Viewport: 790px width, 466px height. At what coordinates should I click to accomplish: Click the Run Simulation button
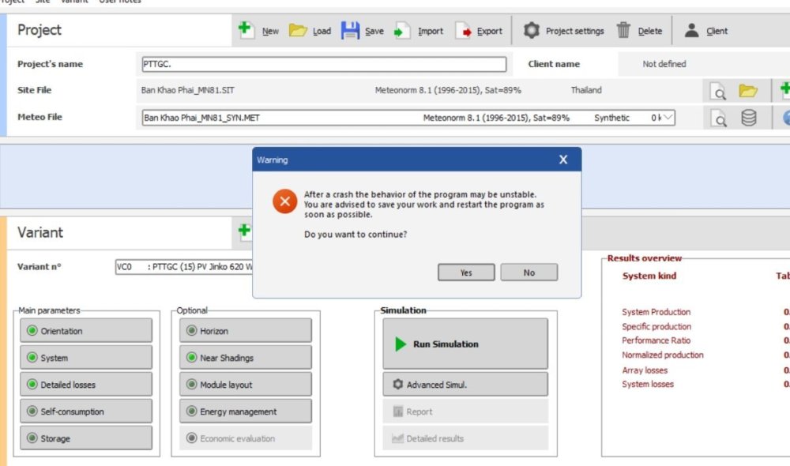point(465,344)
